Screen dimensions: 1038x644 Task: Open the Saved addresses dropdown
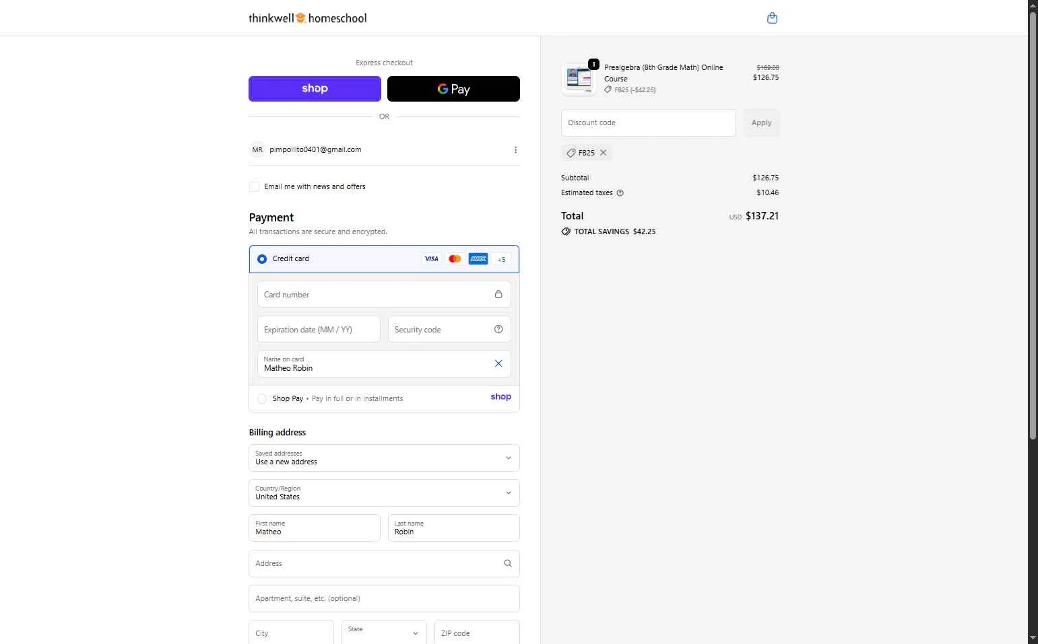tap(384, 458)
